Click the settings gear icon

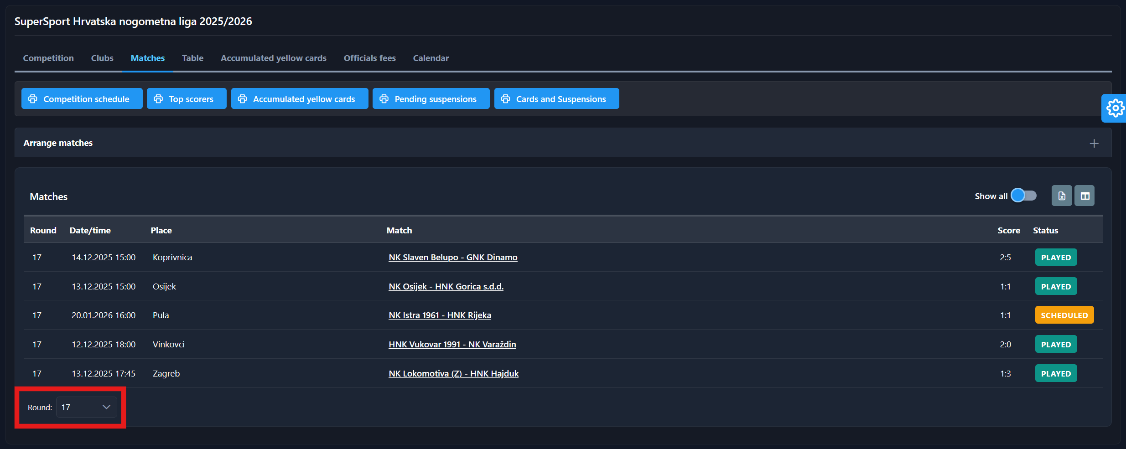[x=1115, y=108]
